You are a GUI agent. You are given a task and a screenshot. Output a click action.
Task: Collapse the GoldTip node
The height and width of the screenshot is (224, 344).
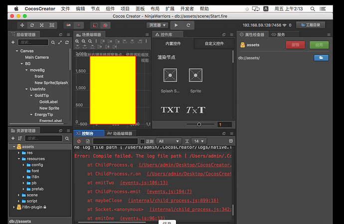click(x=31, y=95)
